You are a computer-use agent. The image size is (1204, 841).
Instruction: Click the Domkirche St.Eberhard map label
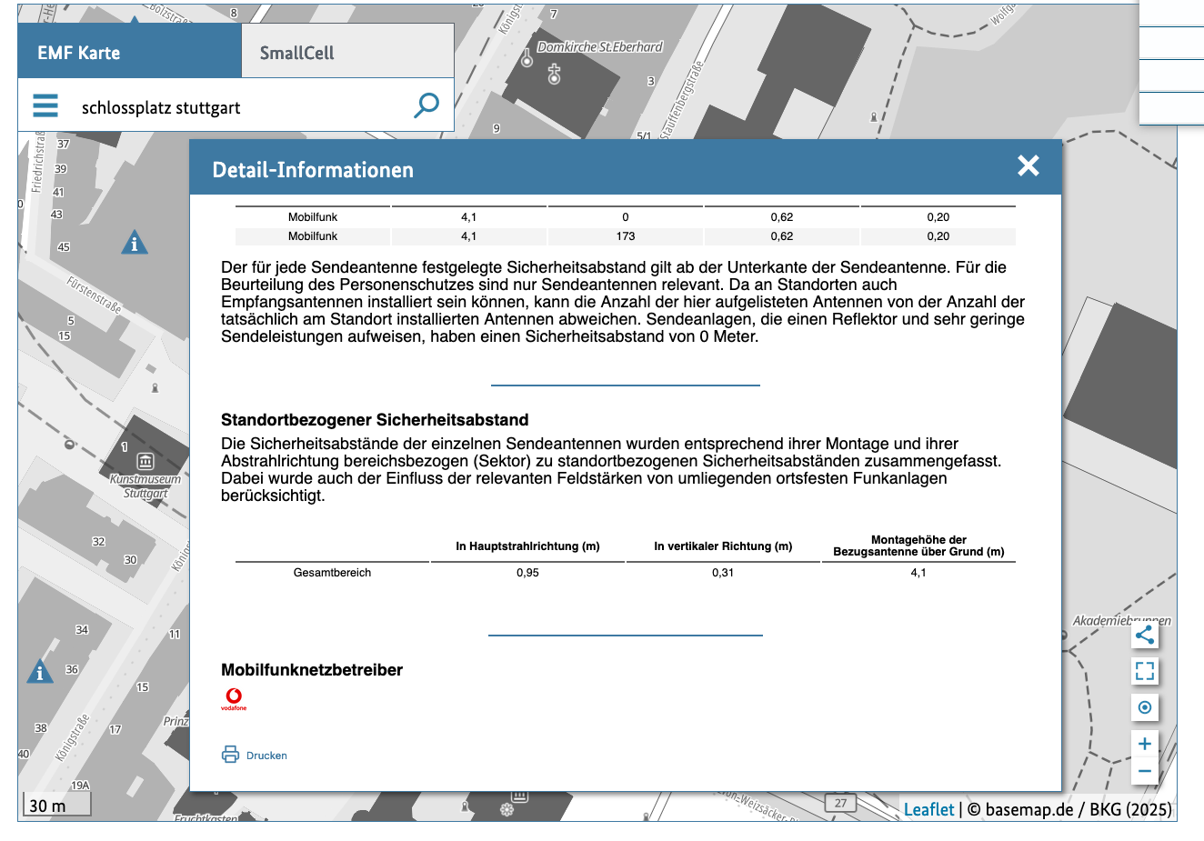pos(600,47)
